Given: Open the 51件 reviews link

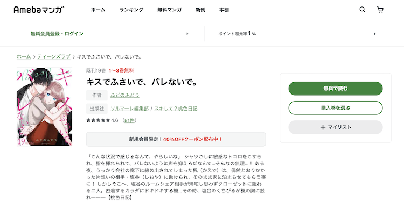Looking at the screenshot, I should [x=129, y=120].
